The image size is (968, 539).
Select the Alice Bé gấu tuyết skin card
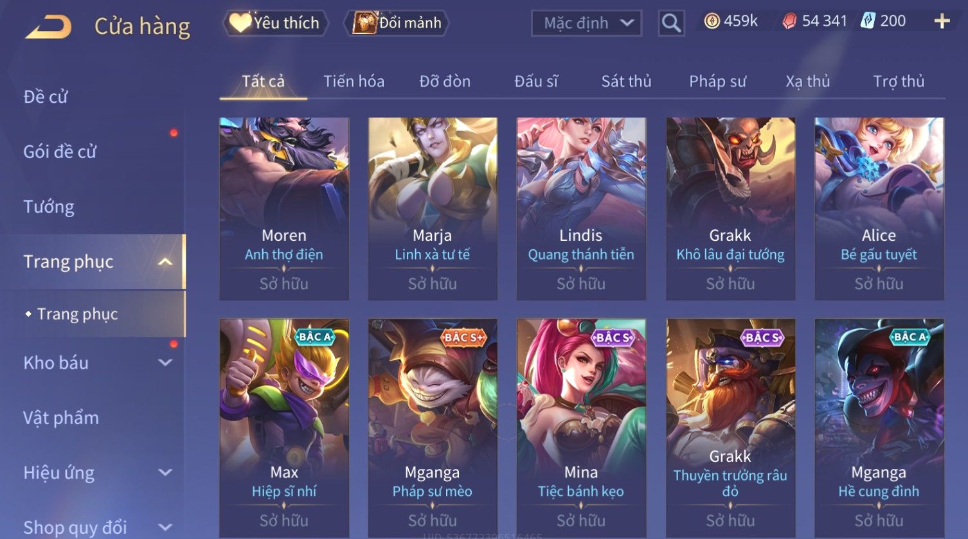click(x=879, y=209)
